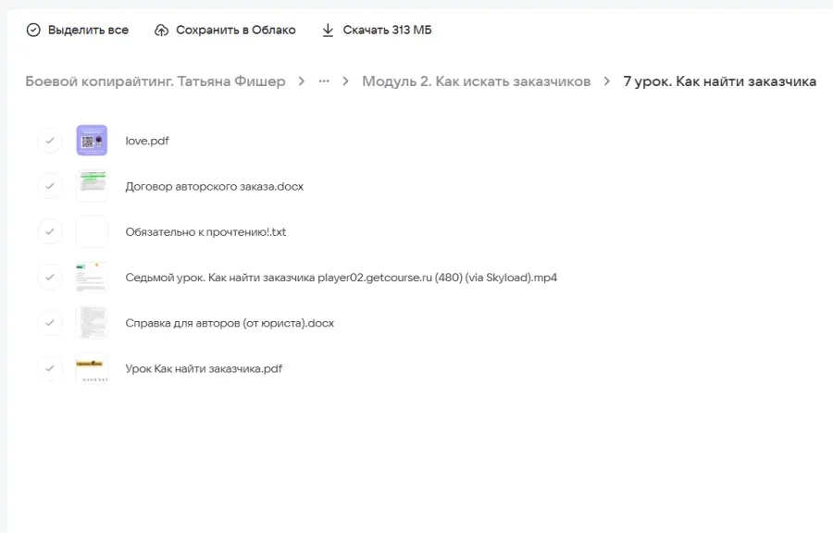Tick the checkbox next to love.pdf
This screenshot has width=833, height=533.
coord(49,141)
